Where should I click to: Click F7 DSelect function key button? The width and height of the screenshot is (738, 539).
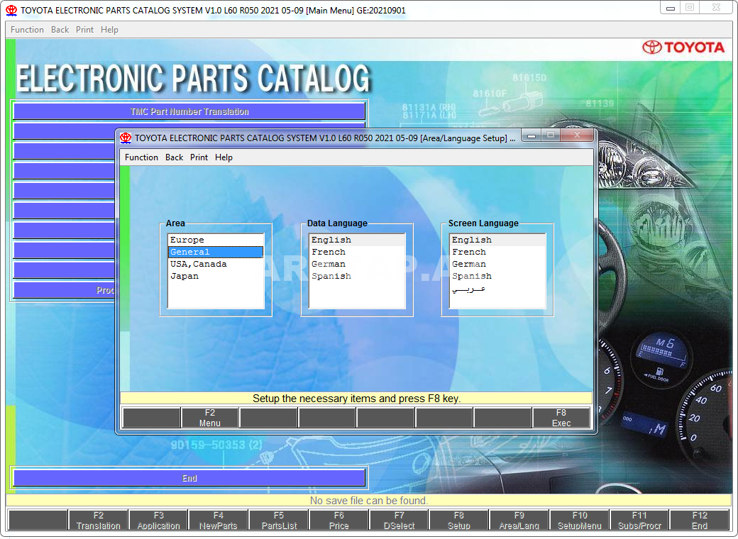399,520
